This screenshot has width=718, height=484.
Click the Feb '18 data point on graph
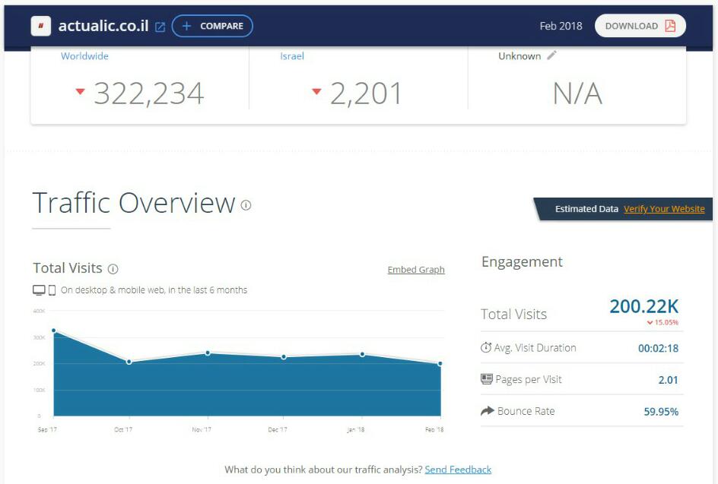click(440, 364)
